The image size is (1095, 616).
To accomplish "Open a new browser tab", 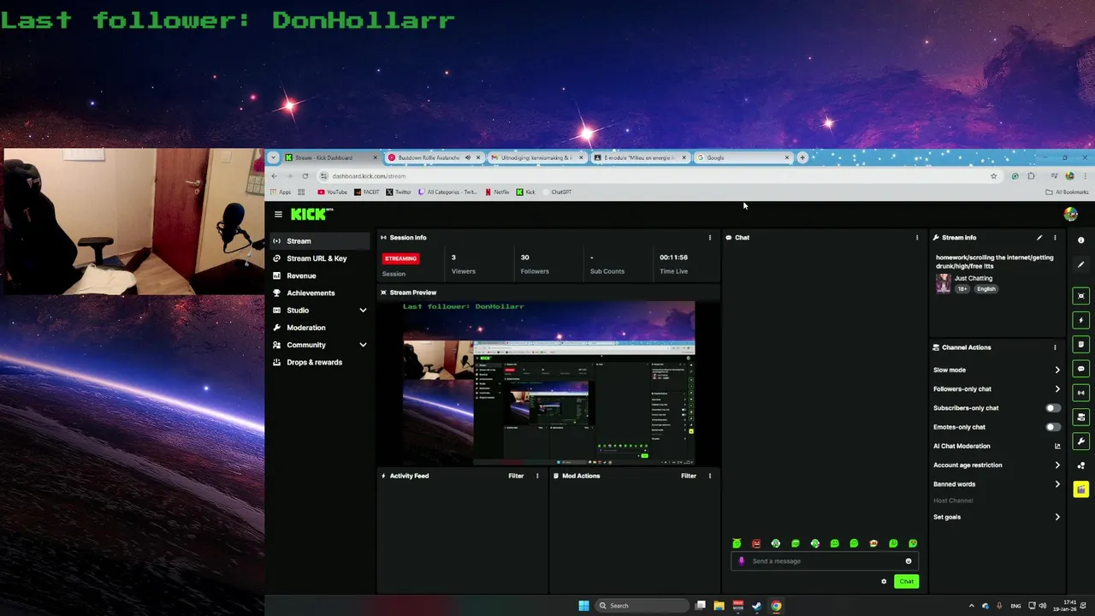I will pos(802,157).
